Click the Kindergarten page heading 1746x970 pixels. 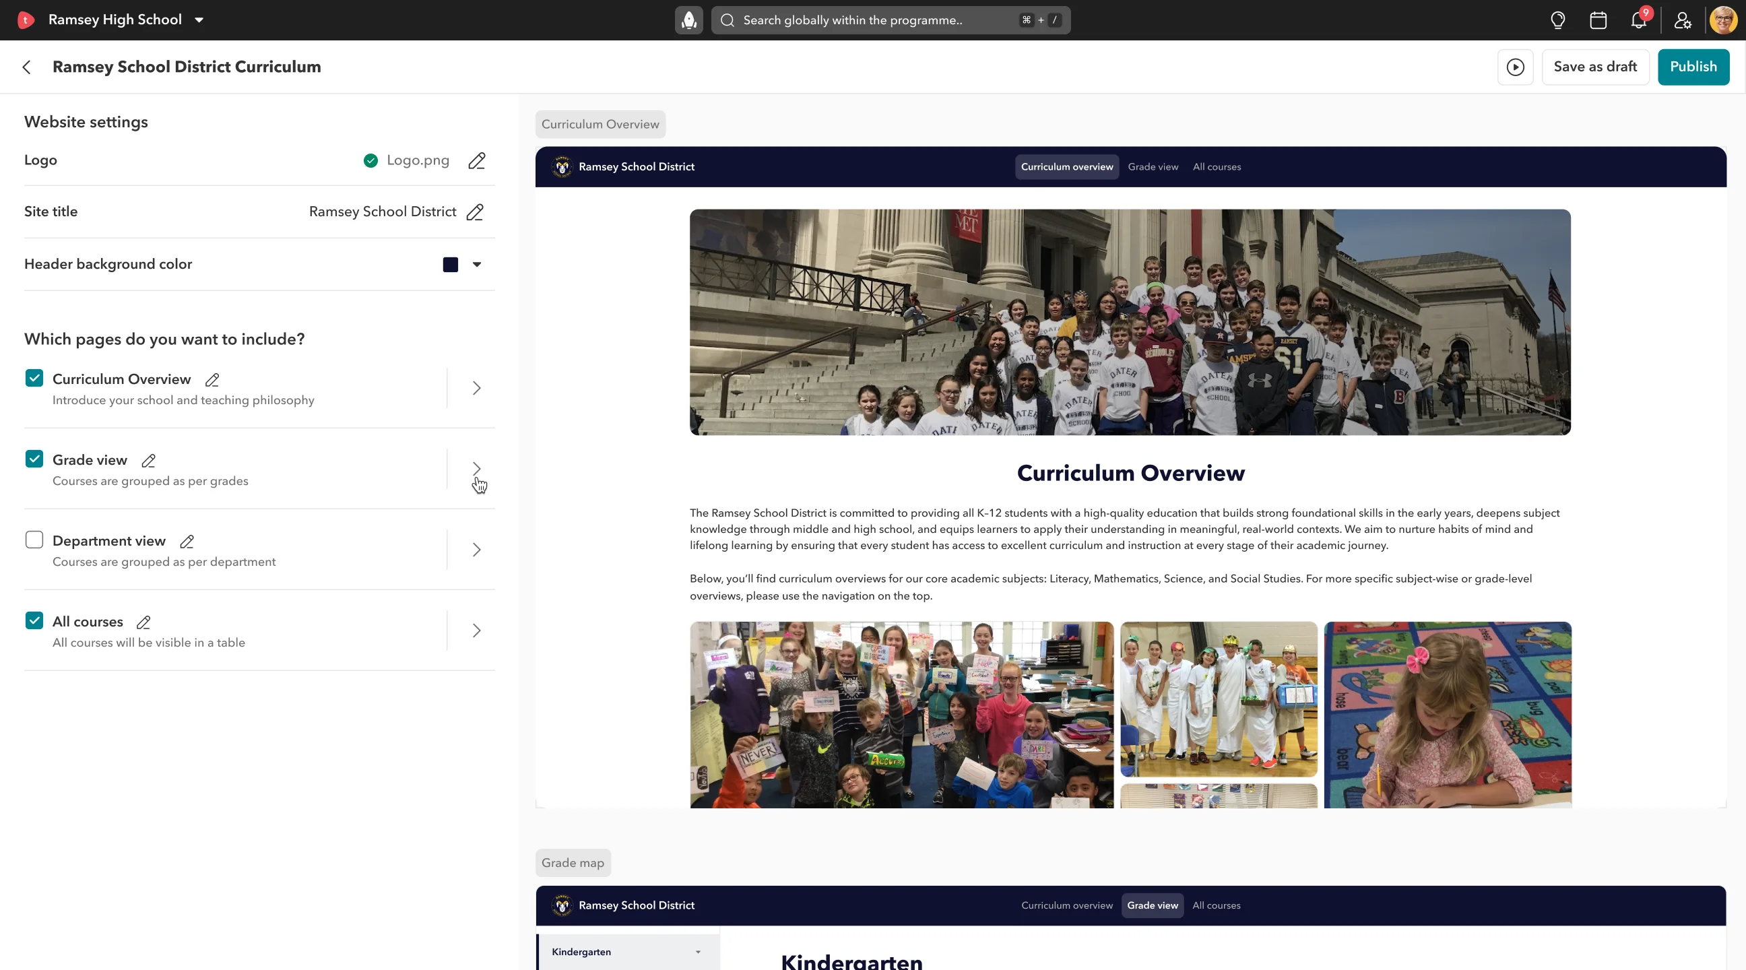click(x=851, y=961)
